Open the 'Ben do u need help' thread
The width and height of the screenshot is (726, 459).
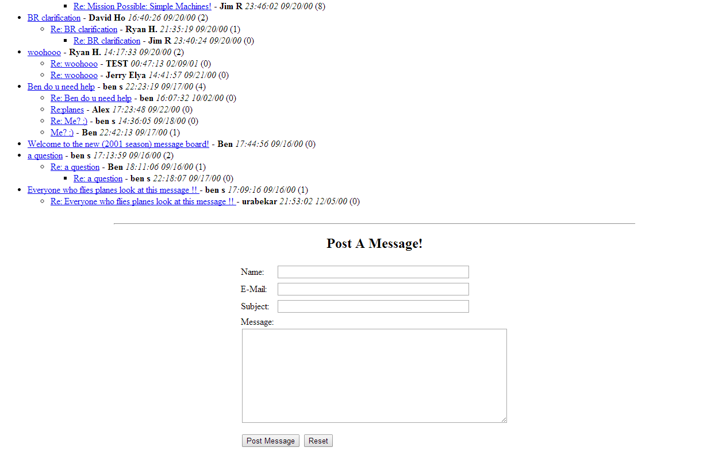pos(61,87)
